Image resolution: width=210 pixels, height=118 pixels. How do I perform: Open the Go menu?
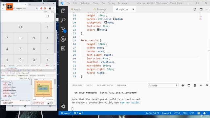(x=103, y=3)
